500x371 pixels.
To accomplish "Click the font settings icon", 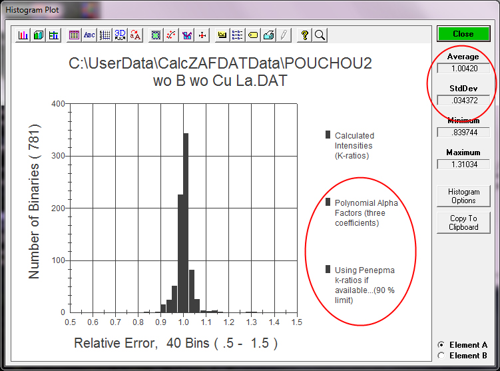I will point(136,35).
